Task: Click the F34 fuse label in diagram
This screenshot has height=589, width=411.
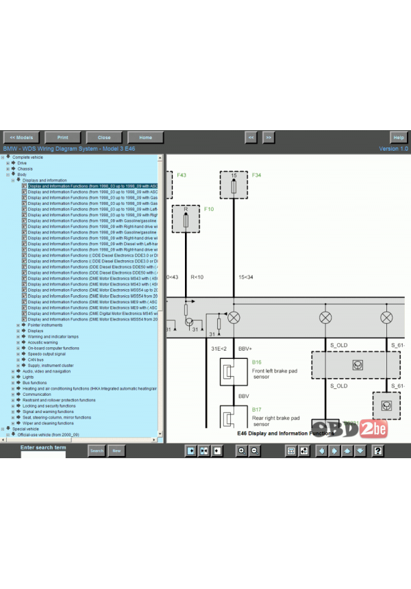Action: pyautogui.click(x=257, y=175)
